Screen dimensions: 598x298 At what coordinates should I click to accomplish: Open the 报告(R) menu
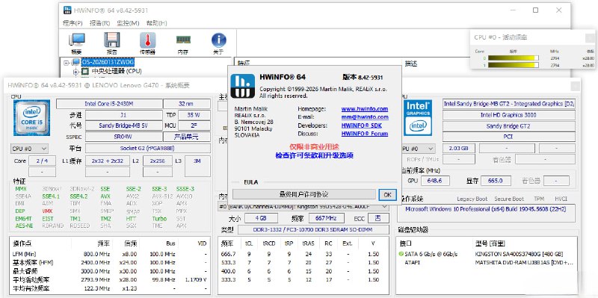pyautogui.click(x=100, y=23)
